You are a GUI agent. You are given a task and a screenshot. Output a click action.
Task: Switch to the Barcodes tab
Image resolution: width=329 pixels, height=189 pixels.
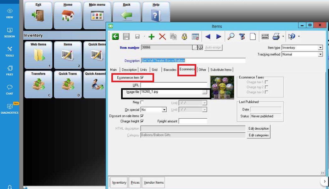click(170, 70)
